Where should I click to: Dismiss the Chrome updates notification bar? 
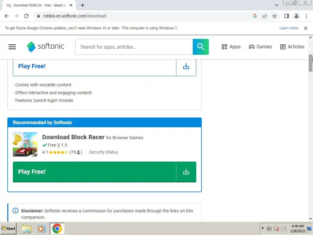(305, 28)
